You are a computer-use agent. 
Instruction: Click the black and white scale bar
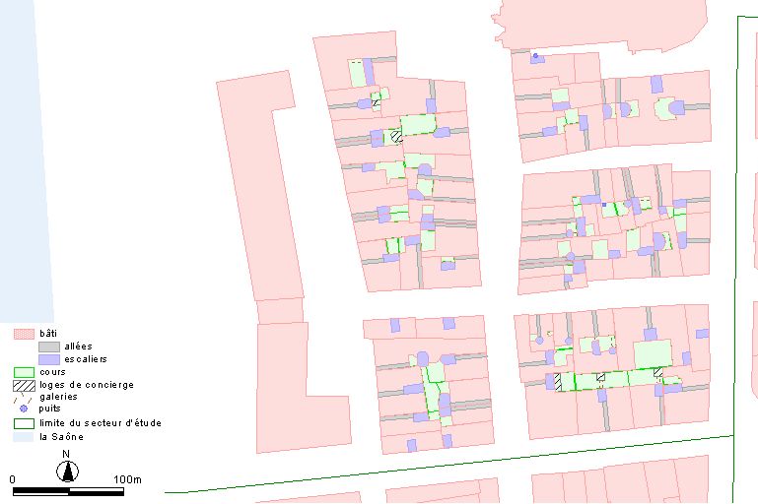[68, 491]
